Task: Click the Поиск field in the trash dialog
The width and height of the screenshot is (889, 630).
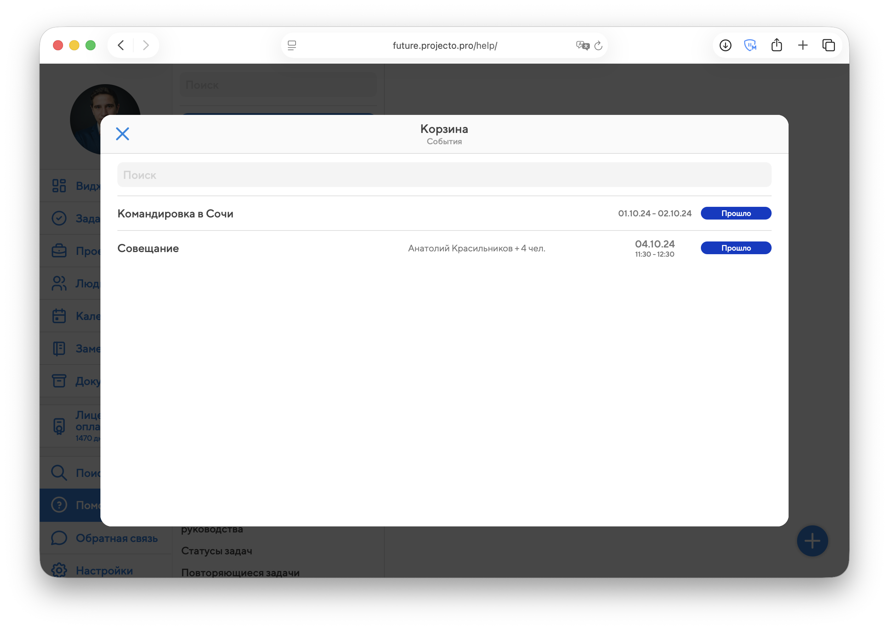Action: coord(444,175)
